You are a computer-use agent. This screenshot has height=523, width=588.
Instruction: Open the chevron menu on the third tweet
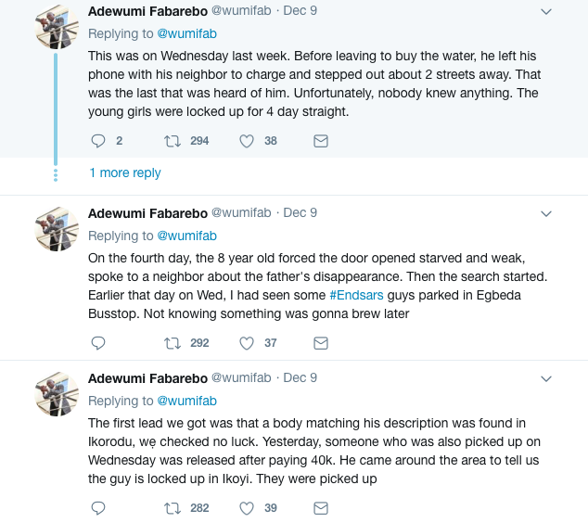(x=546, y=378)
